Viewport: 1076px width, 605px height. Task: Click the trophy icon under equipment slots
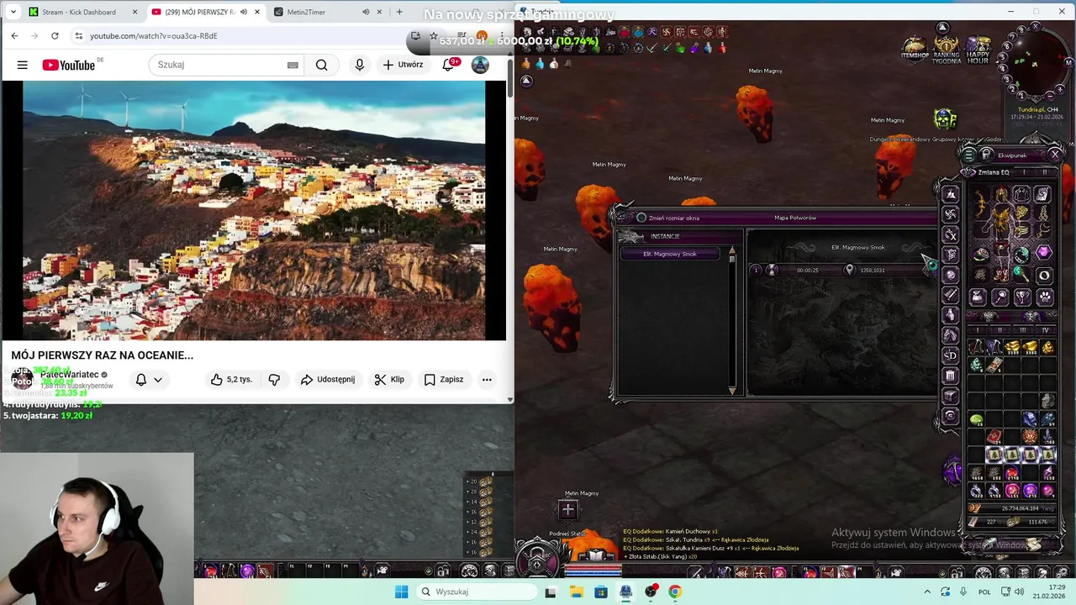point(1022,297)
